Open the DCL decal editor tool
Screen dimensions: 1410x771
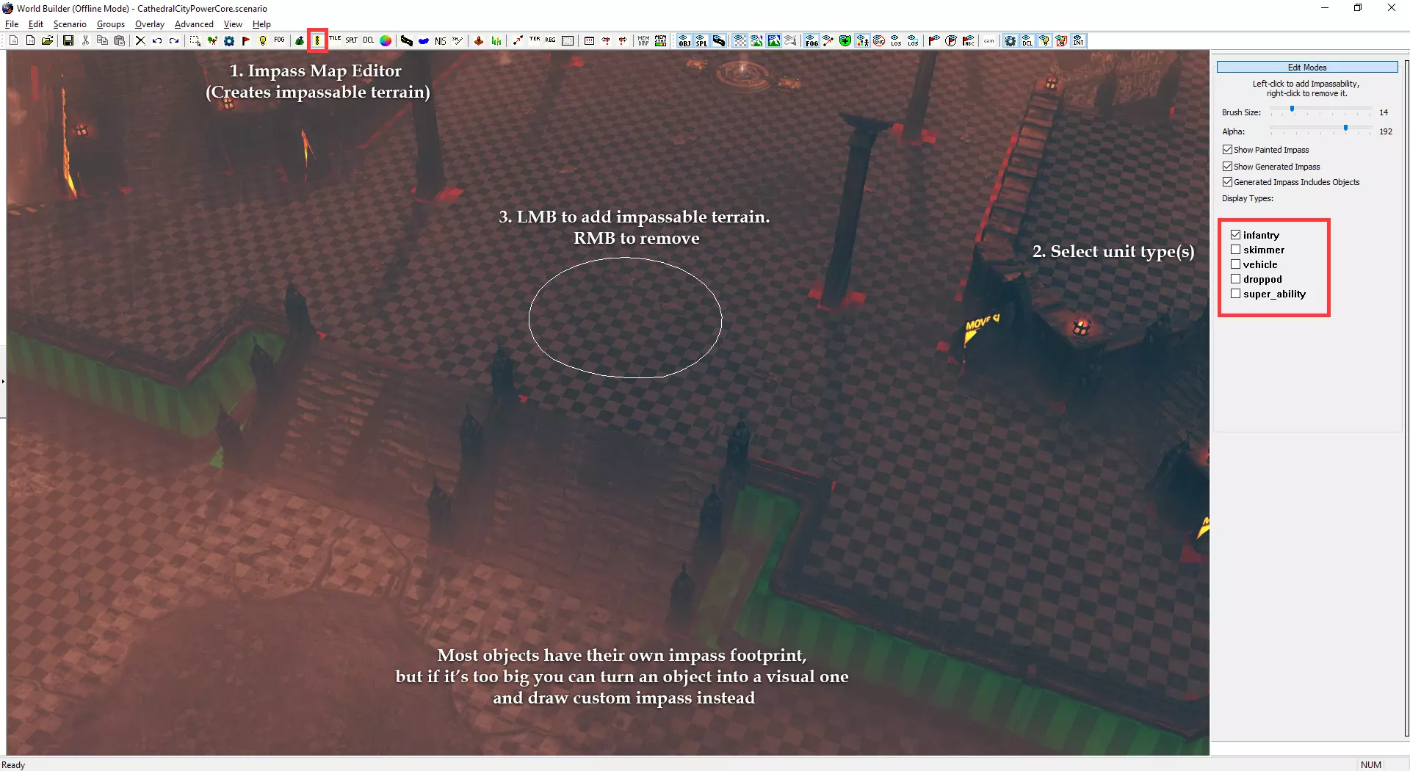tap(369, 40)
